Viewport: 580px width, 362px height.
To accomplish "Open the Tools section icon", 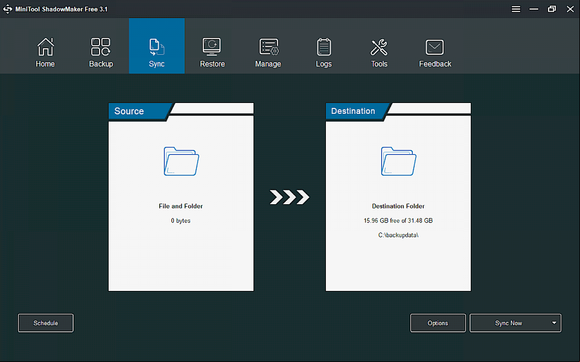I will (379, 47).
